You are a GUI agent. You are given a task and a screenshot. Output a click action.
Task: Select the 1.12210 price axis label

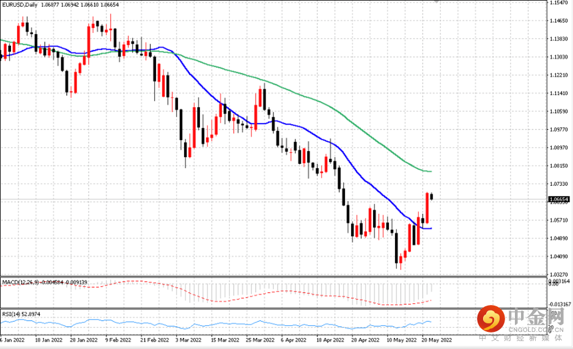coord(559,75)
